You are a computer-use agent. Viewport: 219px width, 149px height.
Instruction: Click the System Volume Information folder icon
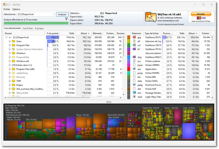(14, 49)
